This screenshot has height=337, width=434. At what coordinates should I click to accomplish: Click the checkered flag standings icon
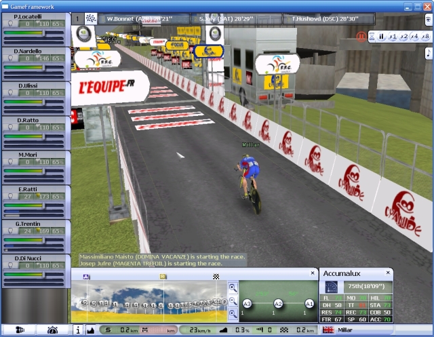coord(91,18)
